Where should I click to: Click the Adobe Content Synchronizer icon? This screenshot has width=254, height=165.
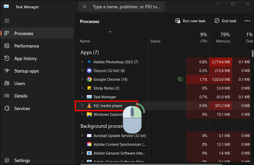tap(89, 144)
